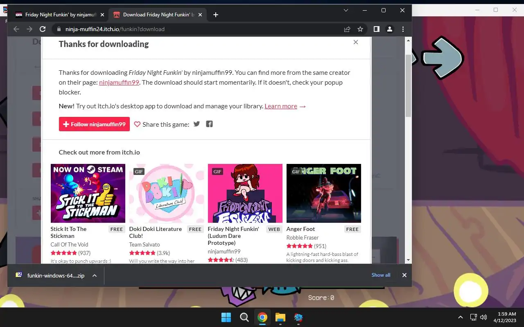The image size is (524, 327).
Task: Open the Chrome profile icon
Action: tap(390, 29)
